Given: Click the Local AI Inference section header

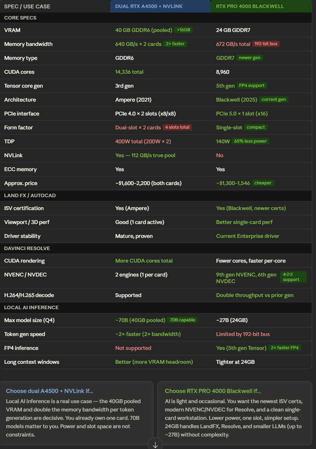Looking at the screenshot, I should pos(31,307).
